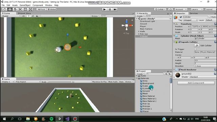
Task: Open the collider Direction Y-Axis dropdown
Action: (205, 66)
